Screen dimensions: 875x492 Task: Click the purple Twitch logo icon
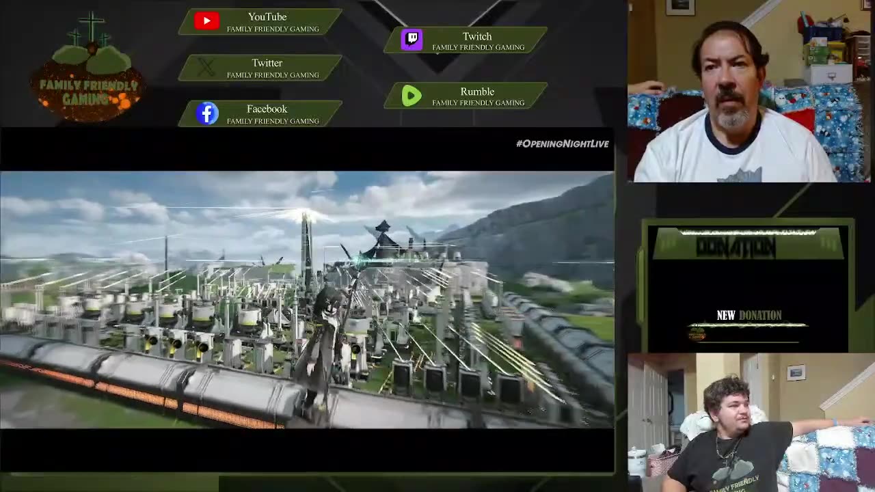(x=412, y=40)
